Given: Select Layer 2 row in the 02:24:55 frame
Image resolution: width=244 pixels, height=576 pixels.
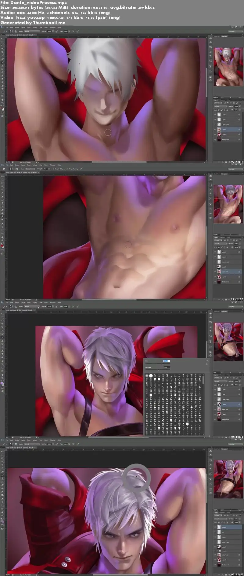Looking at the screenshot, I should 228,527.
